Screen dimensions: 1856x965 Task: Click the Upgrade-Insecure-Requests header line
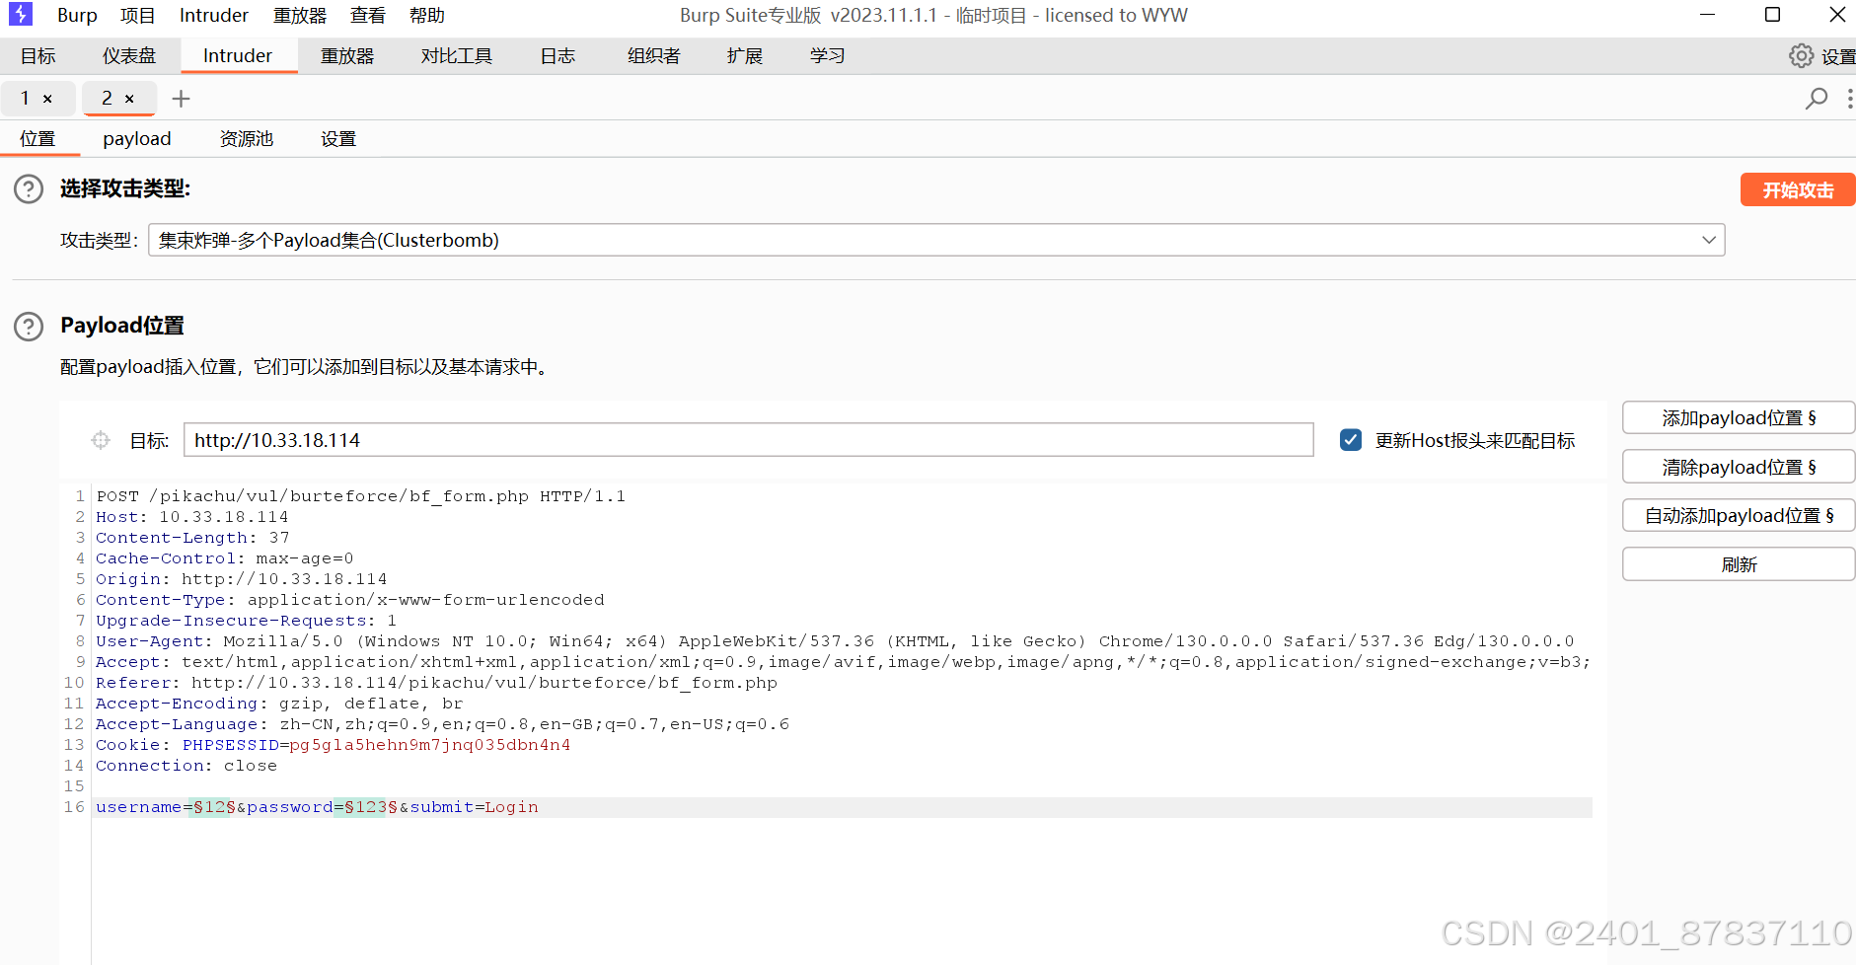tap(247, 621)
